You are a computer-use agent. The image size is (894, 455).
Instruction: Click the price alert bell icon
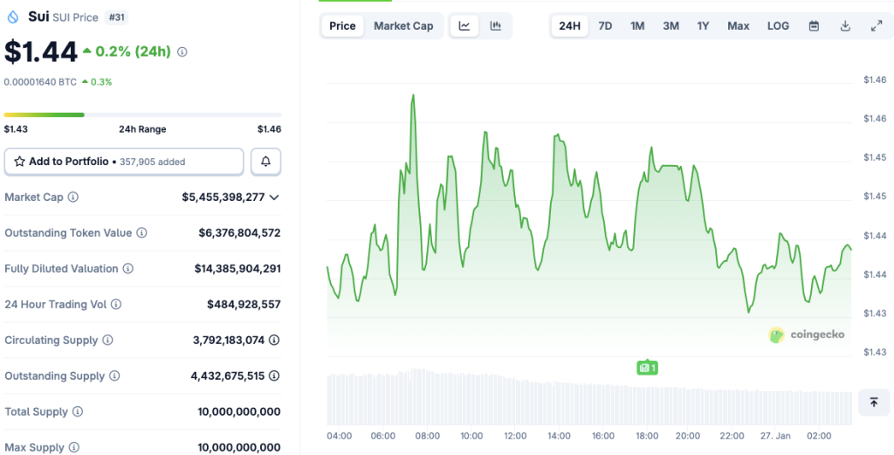point(266,162)
